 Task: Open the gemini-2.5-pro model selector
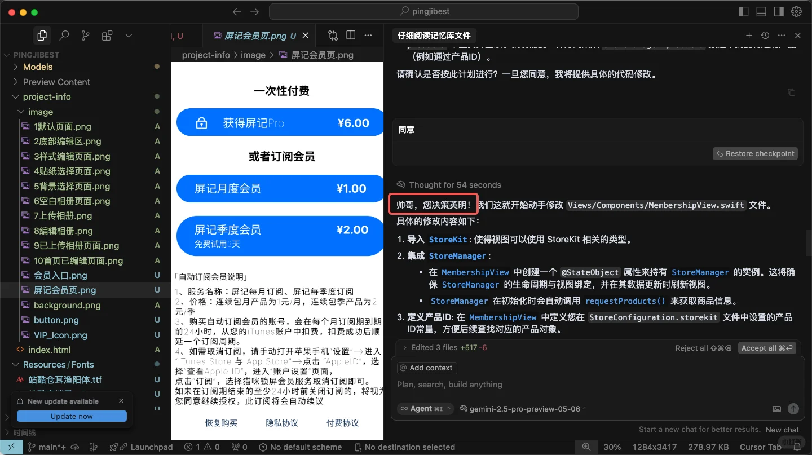[523, 409]
